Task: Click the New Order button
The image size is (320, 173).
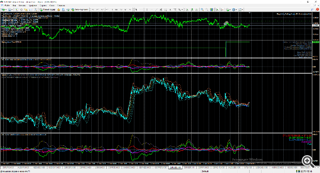Action: (x=47, y=9)
